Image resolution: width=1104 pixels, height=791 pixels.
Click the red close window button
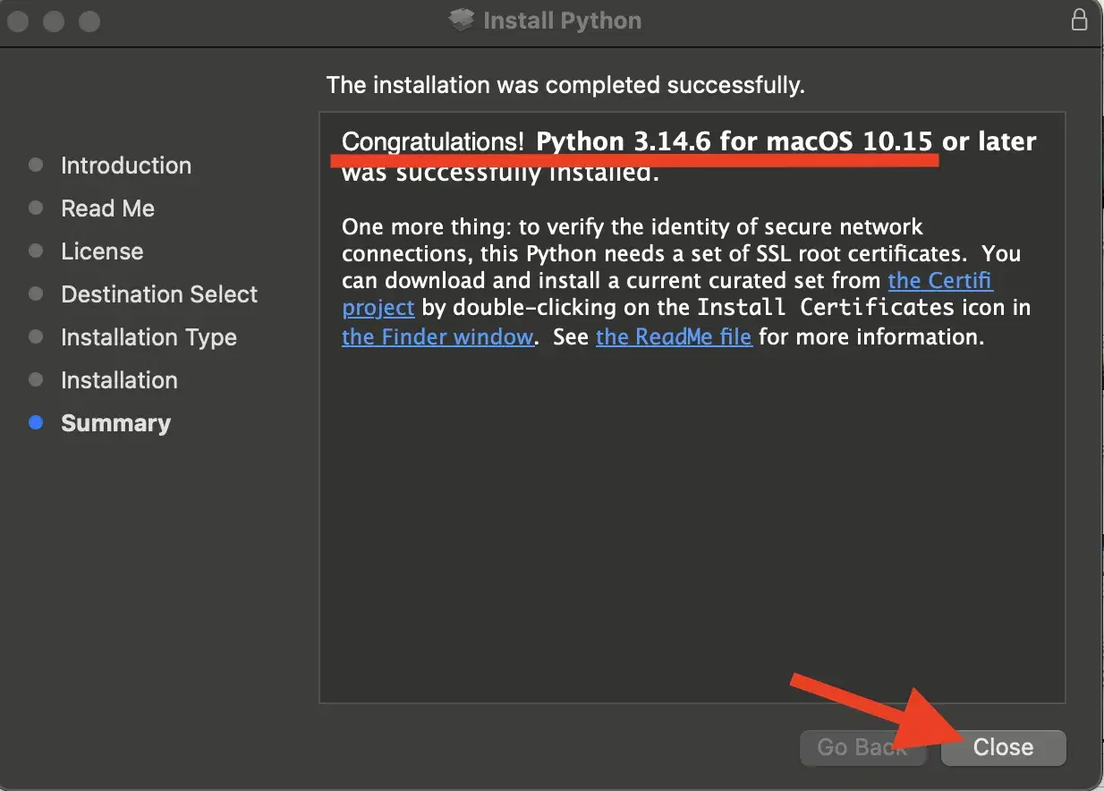coord(19,21)
